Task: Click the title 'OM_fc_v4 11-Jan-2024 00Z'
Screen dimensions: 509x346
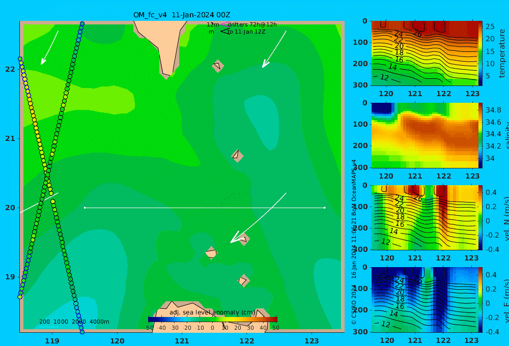Action: point(182,15)
